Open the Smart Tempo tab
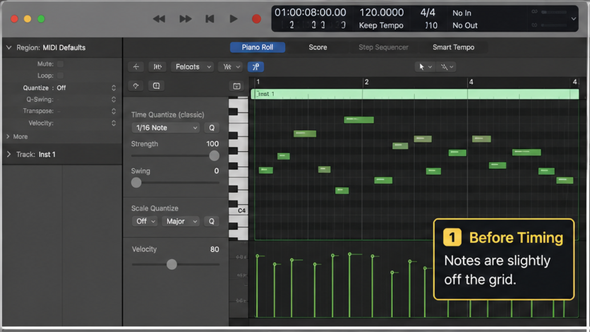This screenshot has height=332, width=590. 453,47
